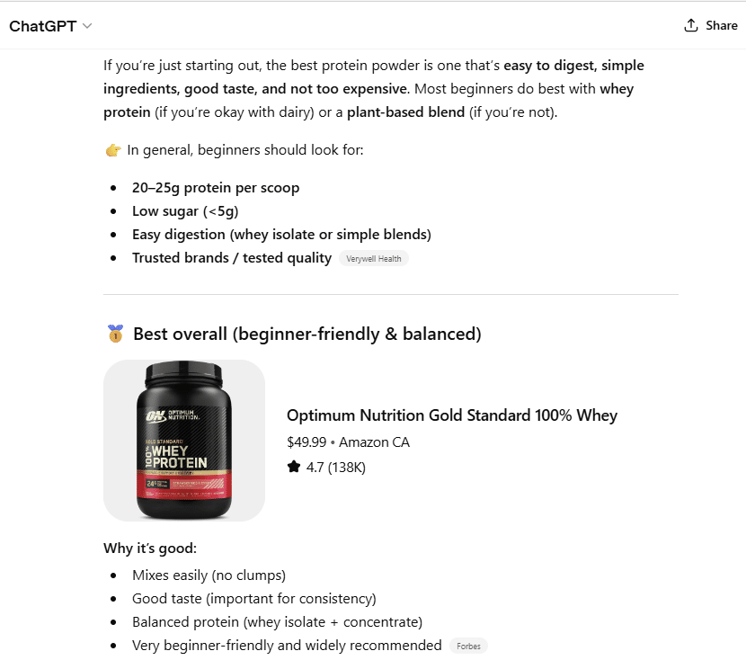Click the pointing finger emoji
Viewport: 746px width, 669px height.
tap(112, 148)
